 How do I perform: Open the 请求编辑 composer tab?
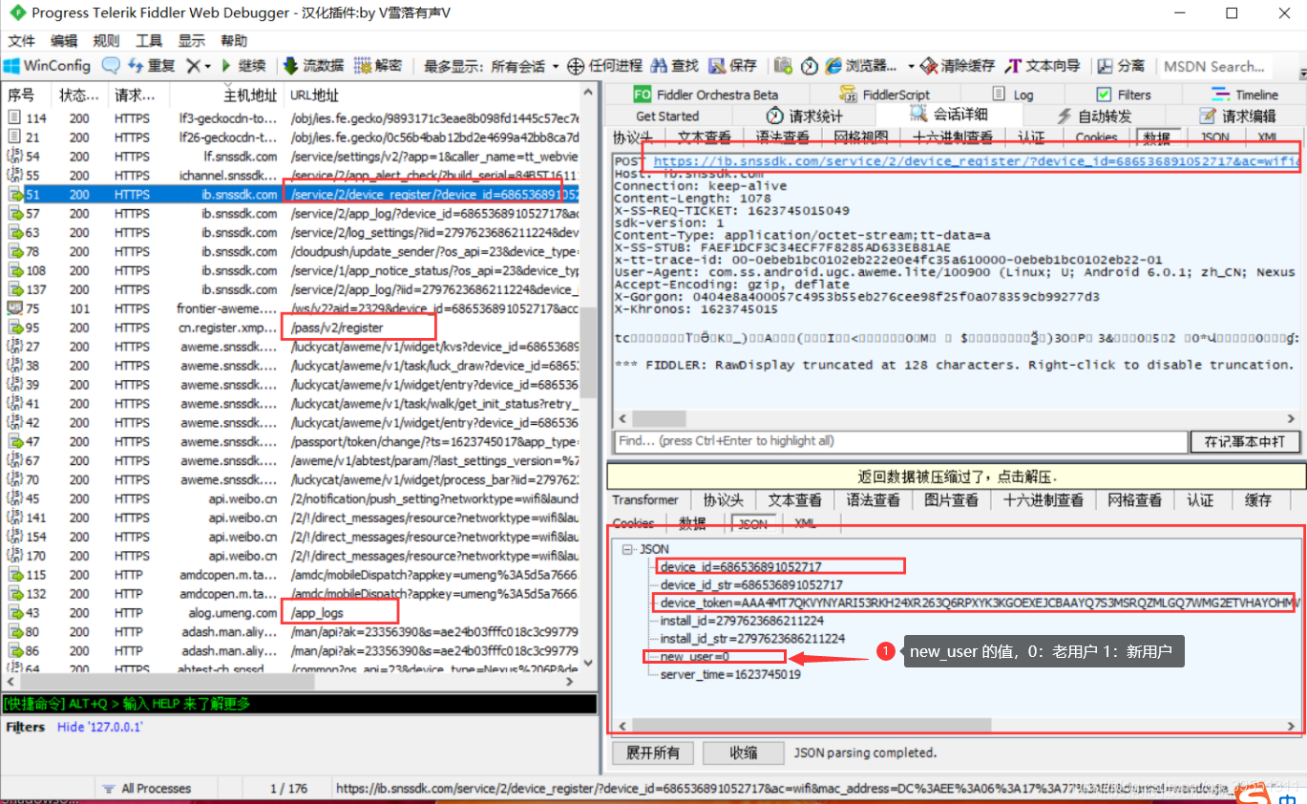click(1237, 116)
